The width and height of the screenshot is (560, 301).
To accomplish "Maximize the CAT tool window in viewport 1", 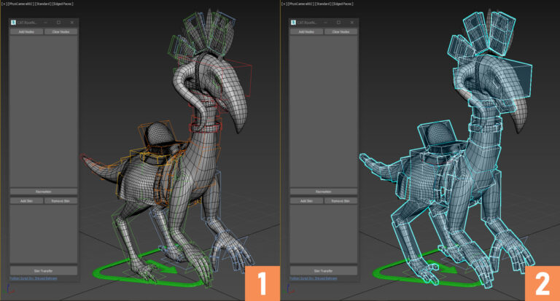I will coord(58,23).
